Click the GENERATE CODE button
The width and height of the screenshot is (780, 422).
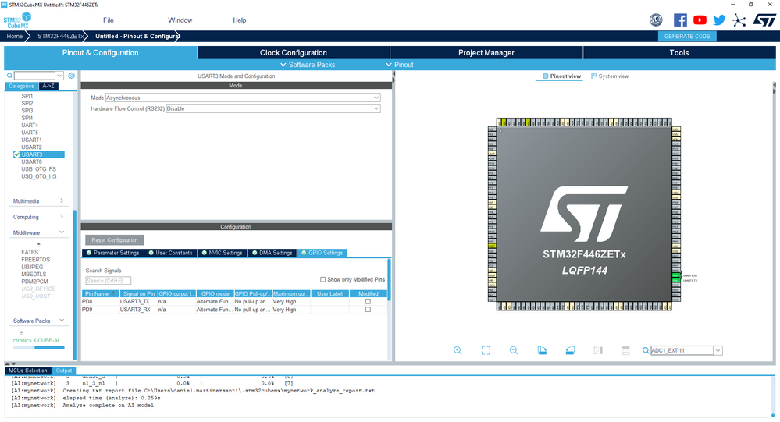point(687,37)
